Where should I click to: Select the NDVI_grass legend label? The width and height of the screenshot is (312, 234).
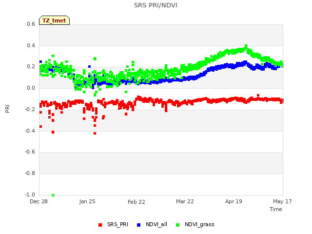coord(199,224)
